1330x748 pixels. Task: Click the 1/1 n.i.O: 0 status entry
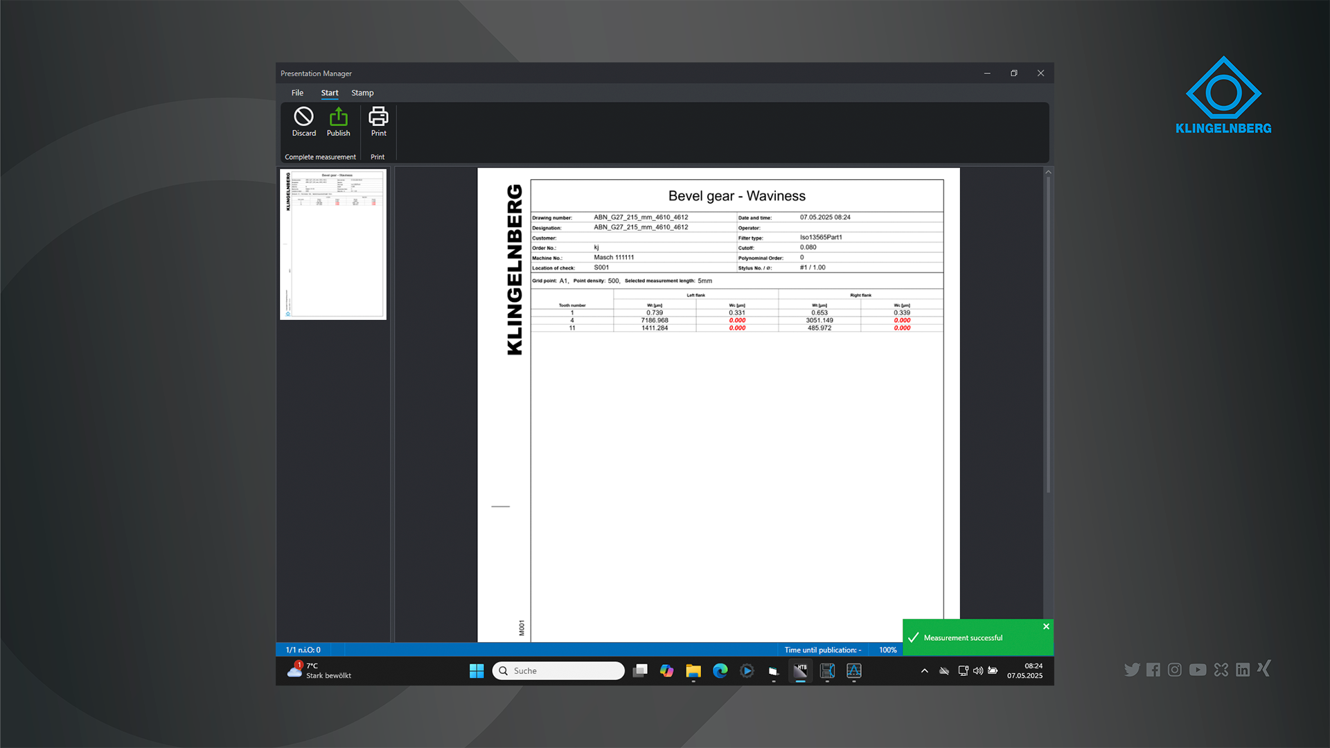click(303, 650)
